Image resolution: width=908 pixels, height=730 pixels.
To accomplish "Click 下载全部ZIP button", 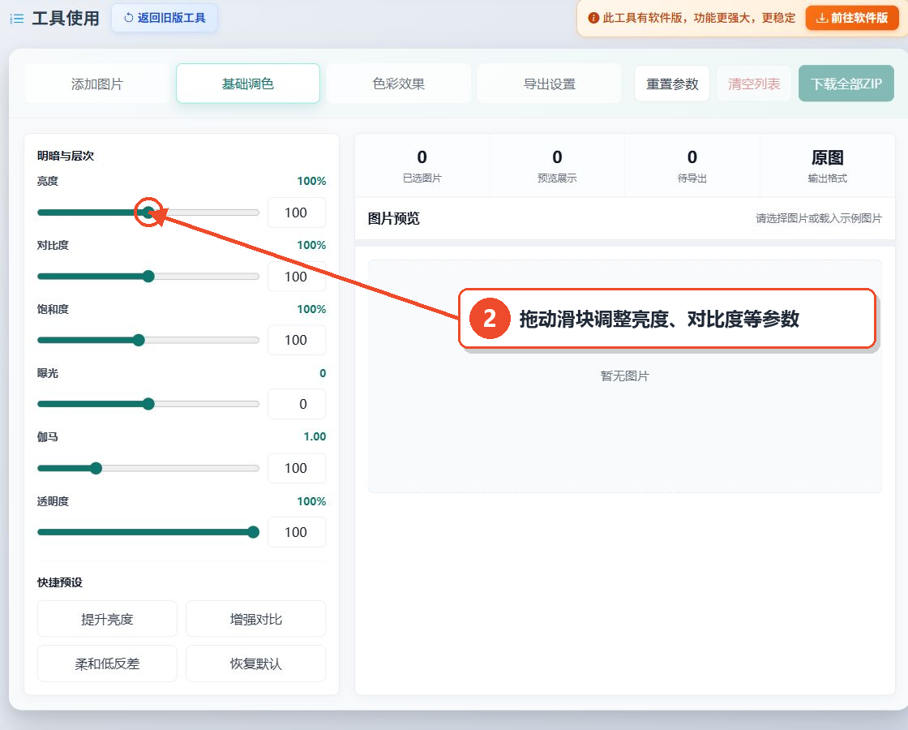I will [846, 84].
